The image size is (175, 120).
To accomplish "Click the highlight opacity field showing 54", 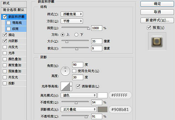I will click(x=97, y=102).
